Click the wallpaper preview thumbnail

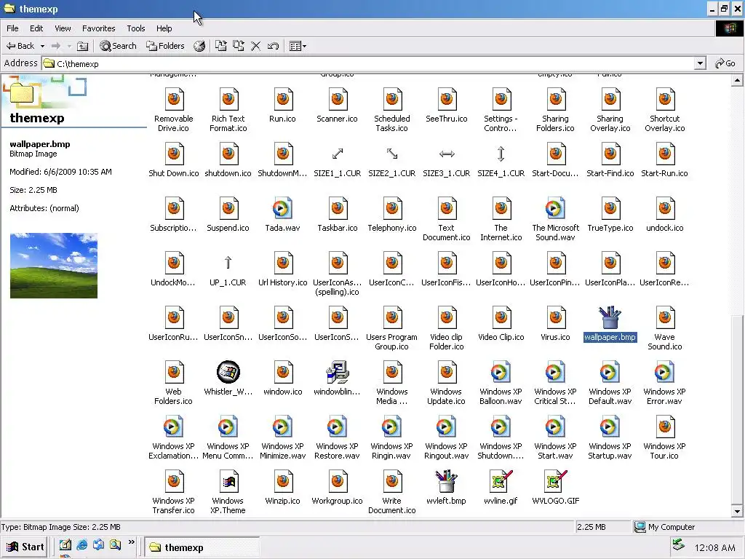point(54,266)
